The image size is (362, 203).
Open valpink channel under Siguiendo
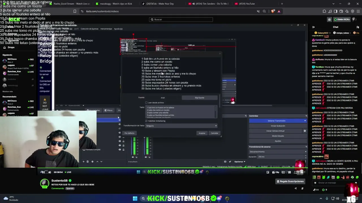[x=18, y=67]
